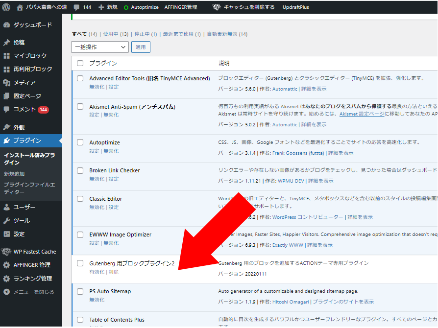The height and width of the screenshot is (328, 438).
Task: Click the WP Fastest Cache cheetah icon
Action: [6, 252]
